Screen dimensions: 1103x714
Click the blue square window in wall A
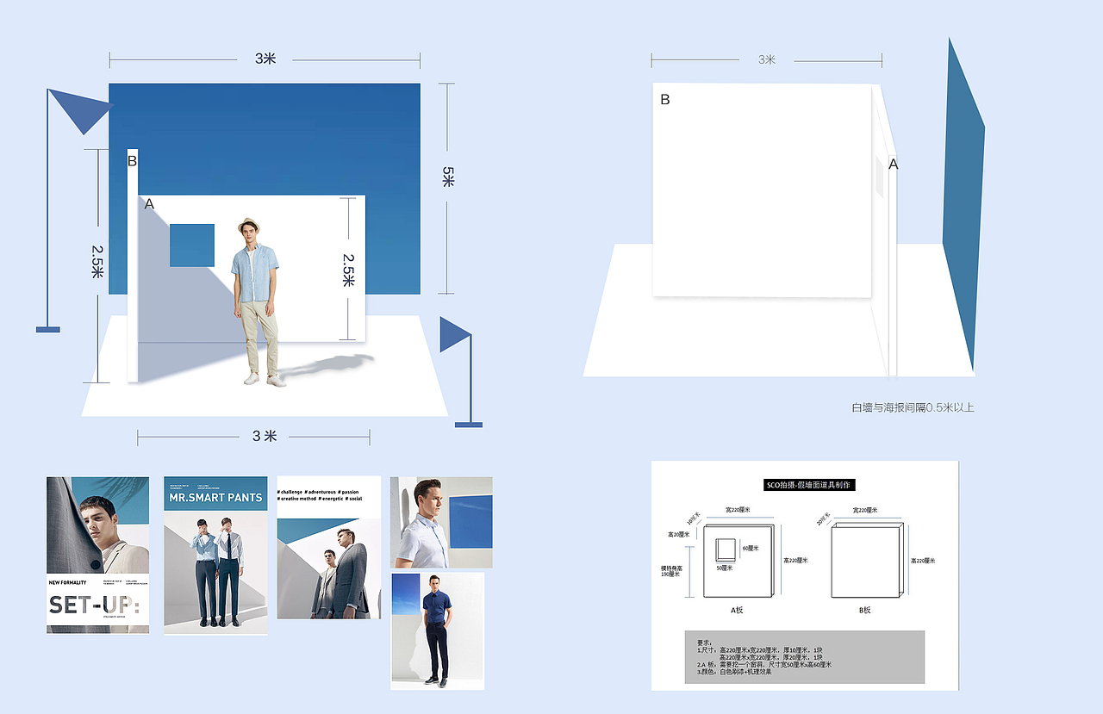[x=191, y=245]
